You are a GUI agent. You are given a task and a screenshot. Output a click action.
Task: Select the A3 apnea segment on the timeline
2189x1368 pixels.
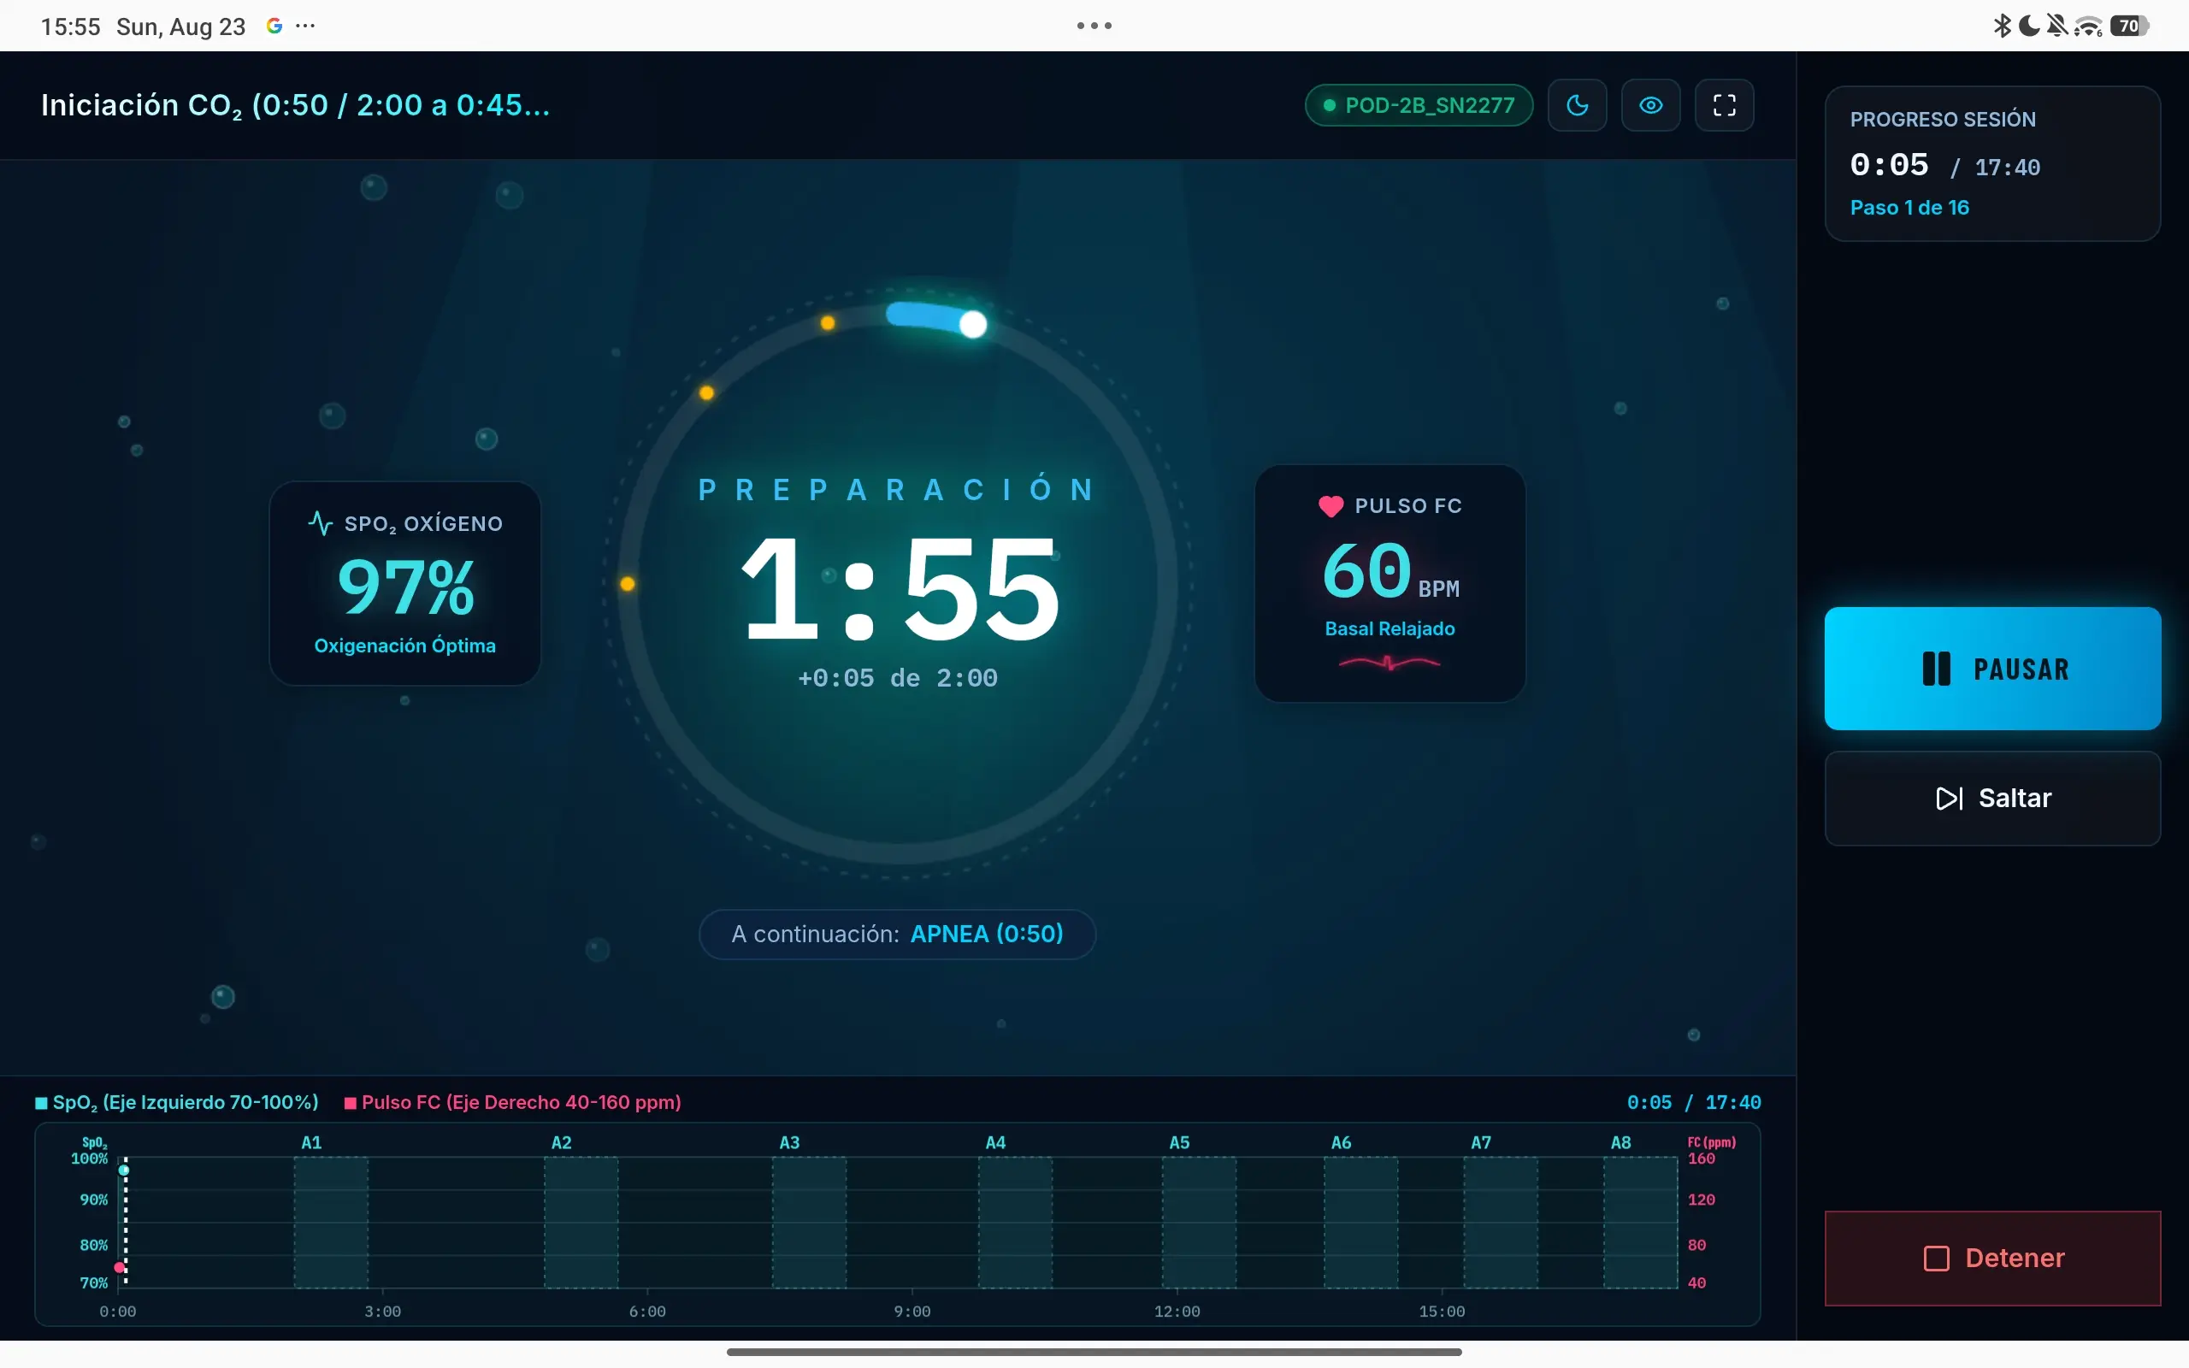pyautogui.click(x=809, y=1222)
